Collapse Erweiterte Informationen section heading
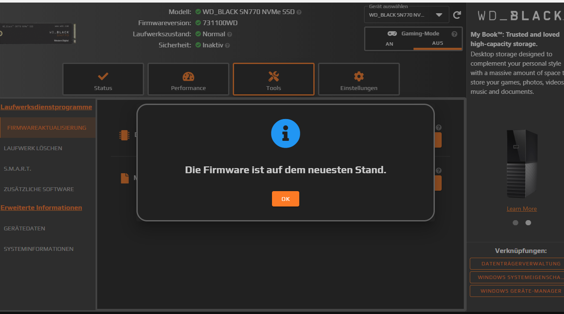Screen dimensions: 564x314 click(41, 208)
